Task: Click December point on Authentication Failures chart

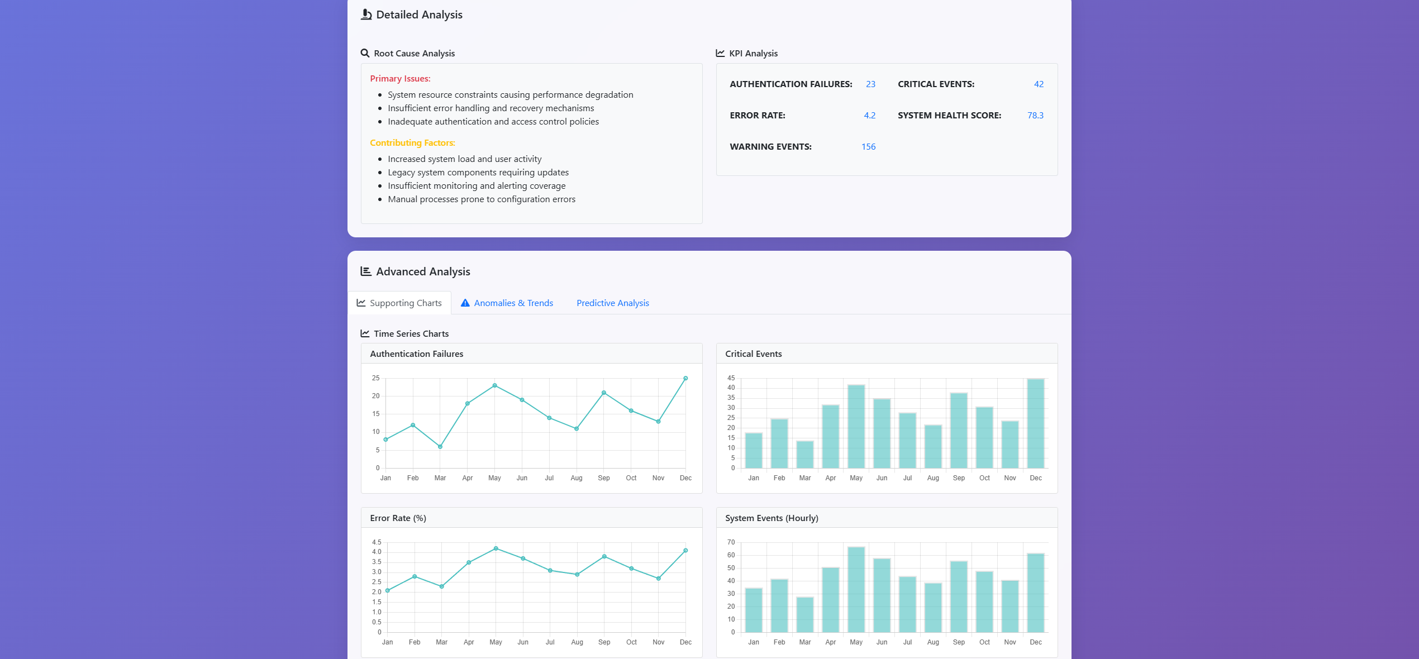Action: 685,378
